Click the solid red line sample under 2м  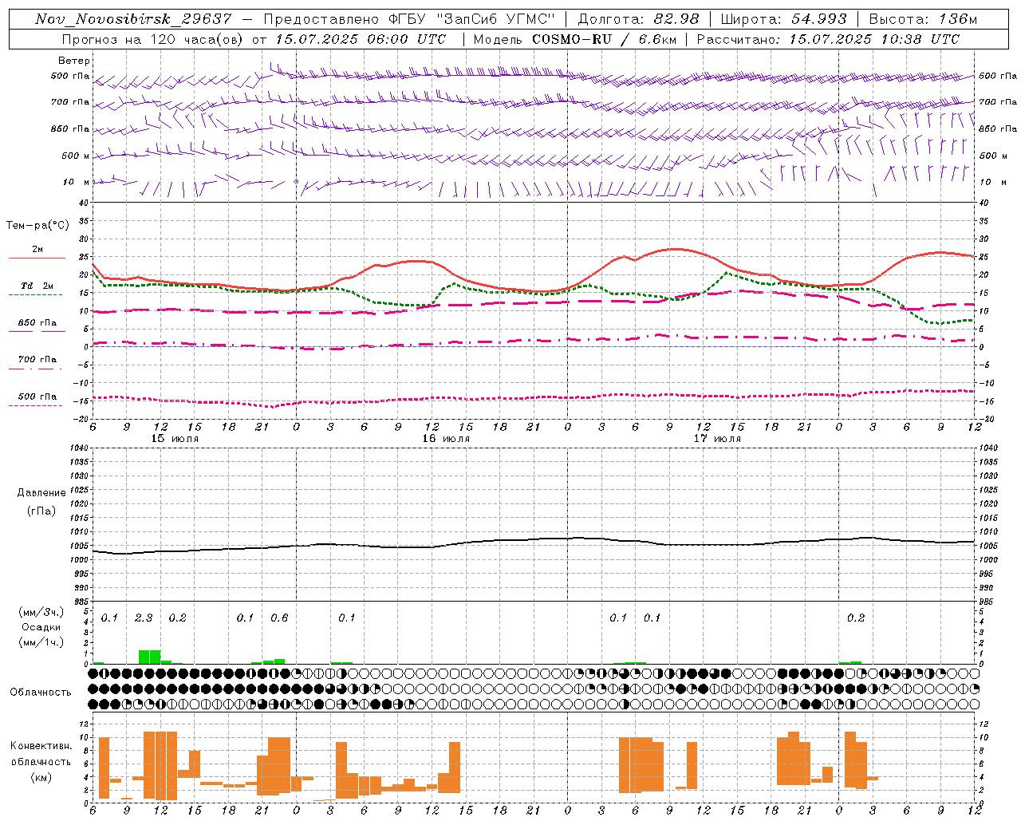click(x=37, y=258)
